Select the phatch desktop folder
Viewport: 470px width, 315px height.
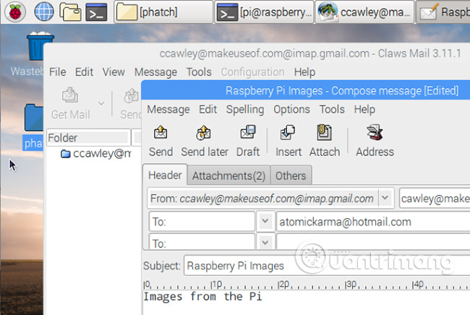tap(33, 126)
